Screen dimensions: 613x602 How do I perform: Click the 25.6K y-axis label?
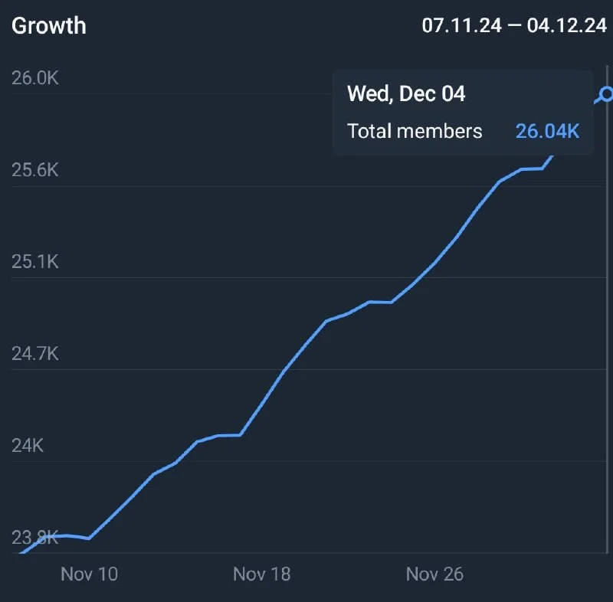click(35, 170)
